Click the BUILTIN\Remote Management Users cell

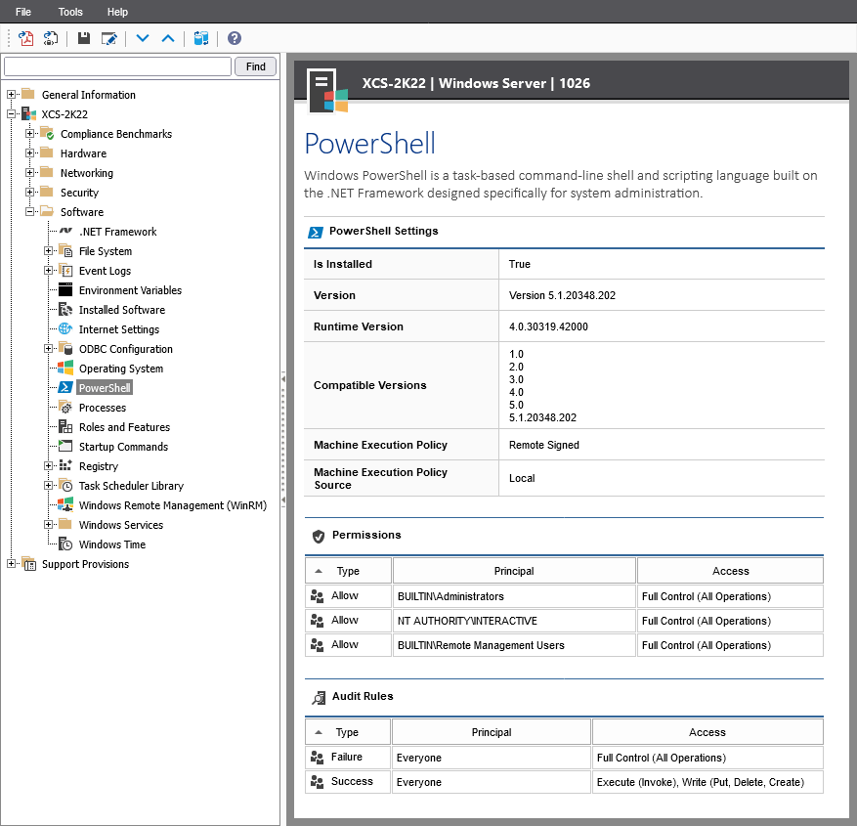click(514, 645)
